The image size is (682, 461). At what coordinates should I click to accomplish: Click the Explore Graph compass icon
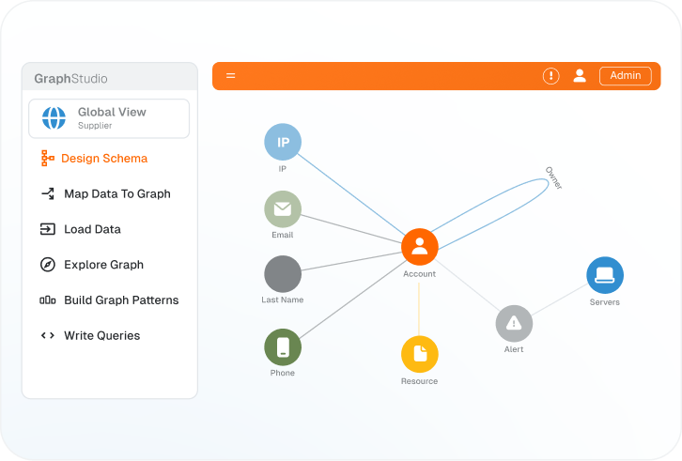(x=47, y=265)
